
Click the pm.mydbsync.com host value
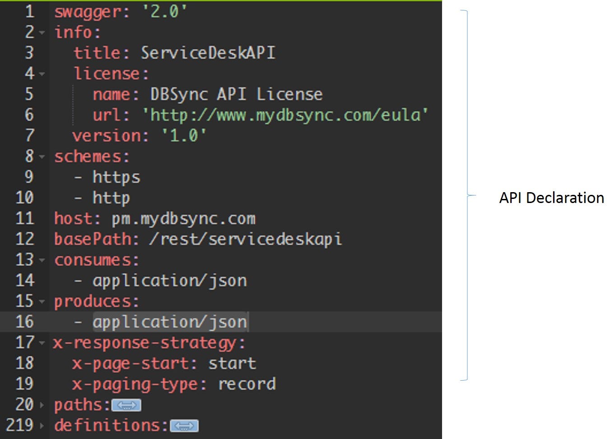183,219
